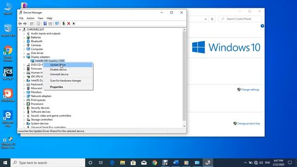Choose Update driver from context menu

pos(68,65)
